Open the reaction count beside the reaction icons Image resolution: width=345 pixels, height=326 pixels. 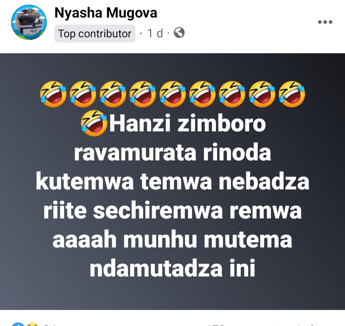[x=50, y=325]
